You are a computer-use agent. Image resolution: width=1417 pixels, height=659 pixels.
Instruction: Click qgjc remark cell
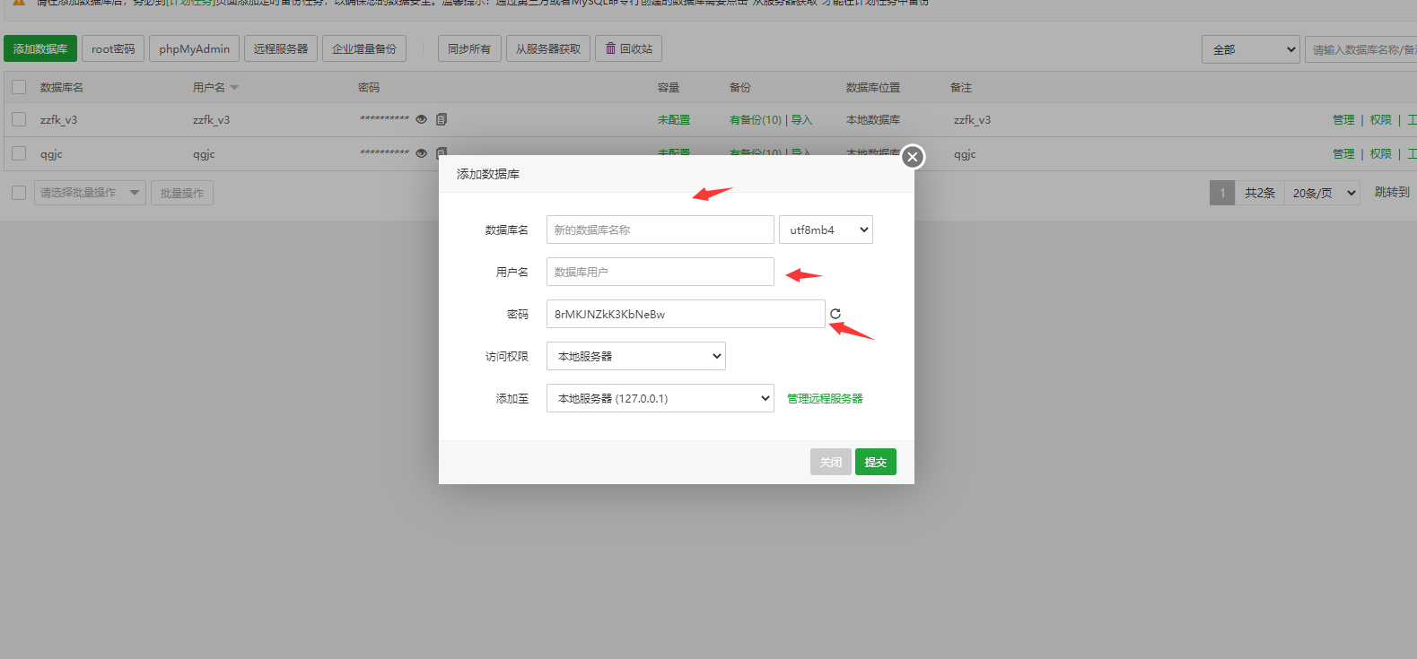pyautogui.click(x=965, y=154)
